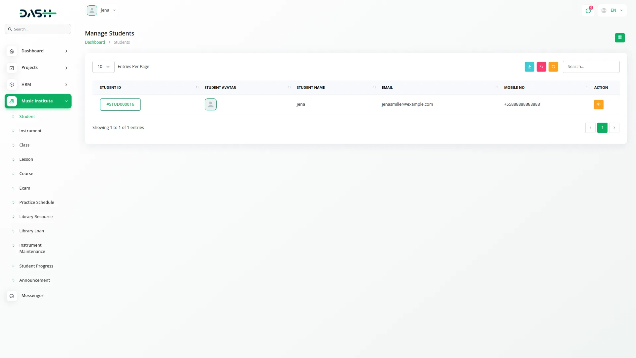Go to next pagination page arrow

coord(614,128)
